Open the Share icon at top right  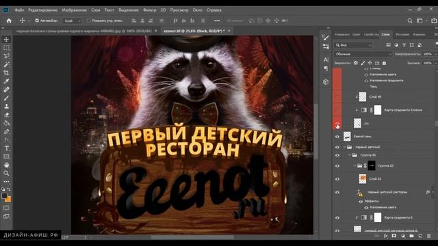tap(434, 20)
